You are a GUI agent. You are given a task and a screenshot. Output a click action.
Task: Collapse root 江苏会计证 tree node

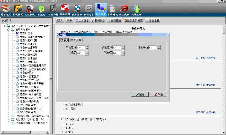(4, 26)
